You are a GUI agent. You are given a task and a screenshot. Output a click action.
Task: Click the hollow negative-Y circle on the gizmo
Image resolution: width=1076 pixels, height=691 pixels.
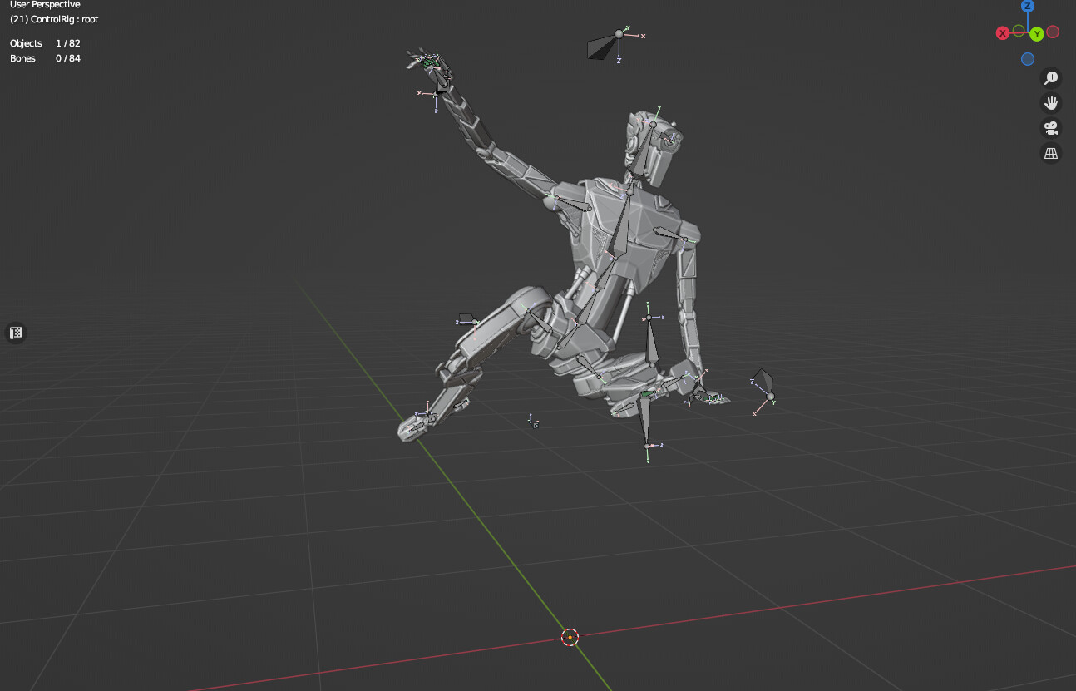pos(1019,32)
